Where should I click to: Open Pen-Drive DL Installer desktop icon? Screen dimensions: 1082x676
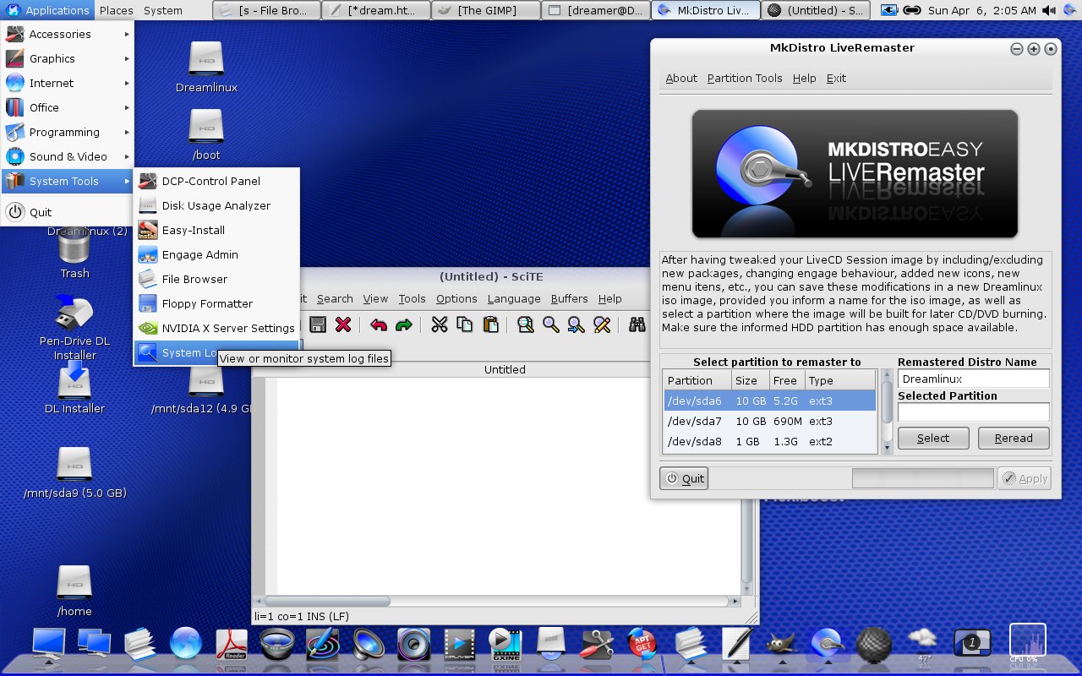click(74, 328)
